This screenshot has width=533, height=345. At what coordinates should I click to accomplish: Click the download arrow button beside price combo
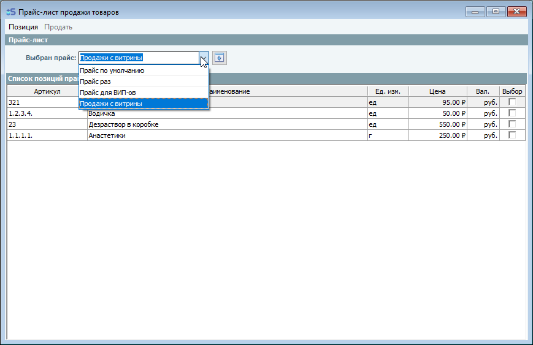click(219, 58)
